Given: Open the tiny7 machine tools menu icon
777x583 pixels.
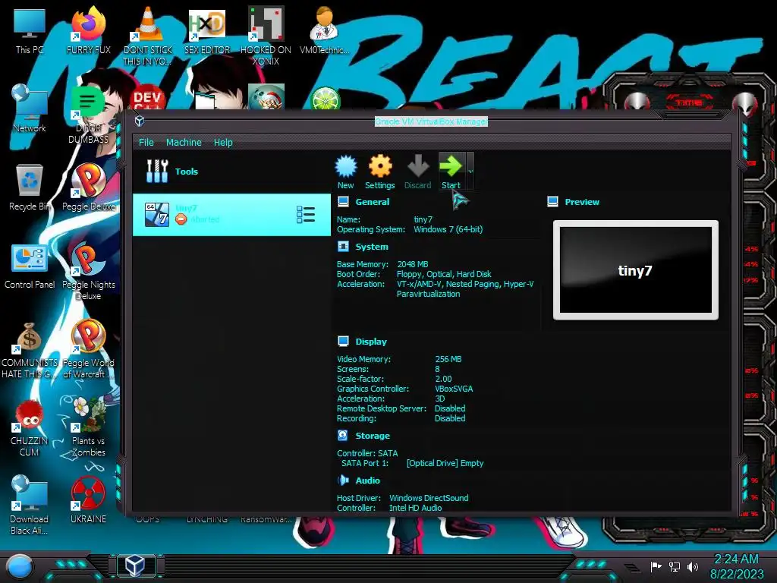Looking at the screenshot, I should tap(305, 215).
